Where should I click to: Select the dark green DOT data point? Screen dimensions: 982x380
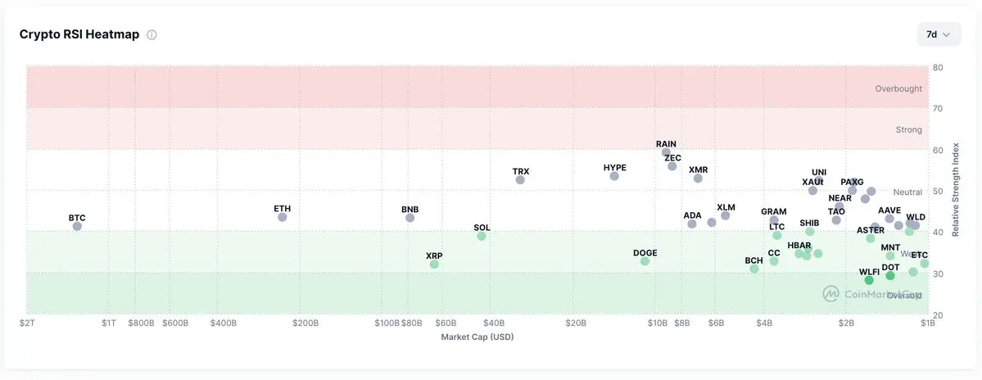coord(890,275)
